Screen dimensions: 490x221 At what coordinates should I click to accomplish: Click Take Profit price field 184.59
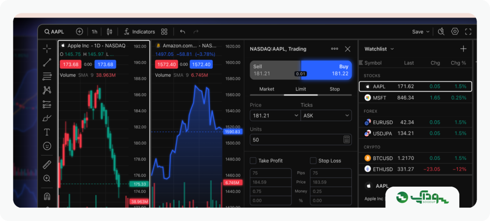271,182
